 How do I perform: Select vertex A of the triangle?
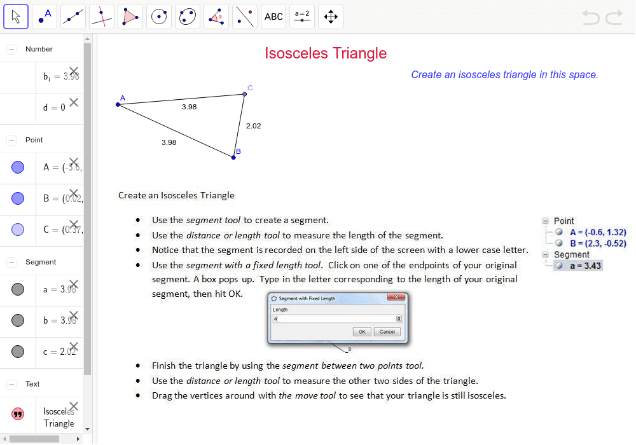pos(118,104)
